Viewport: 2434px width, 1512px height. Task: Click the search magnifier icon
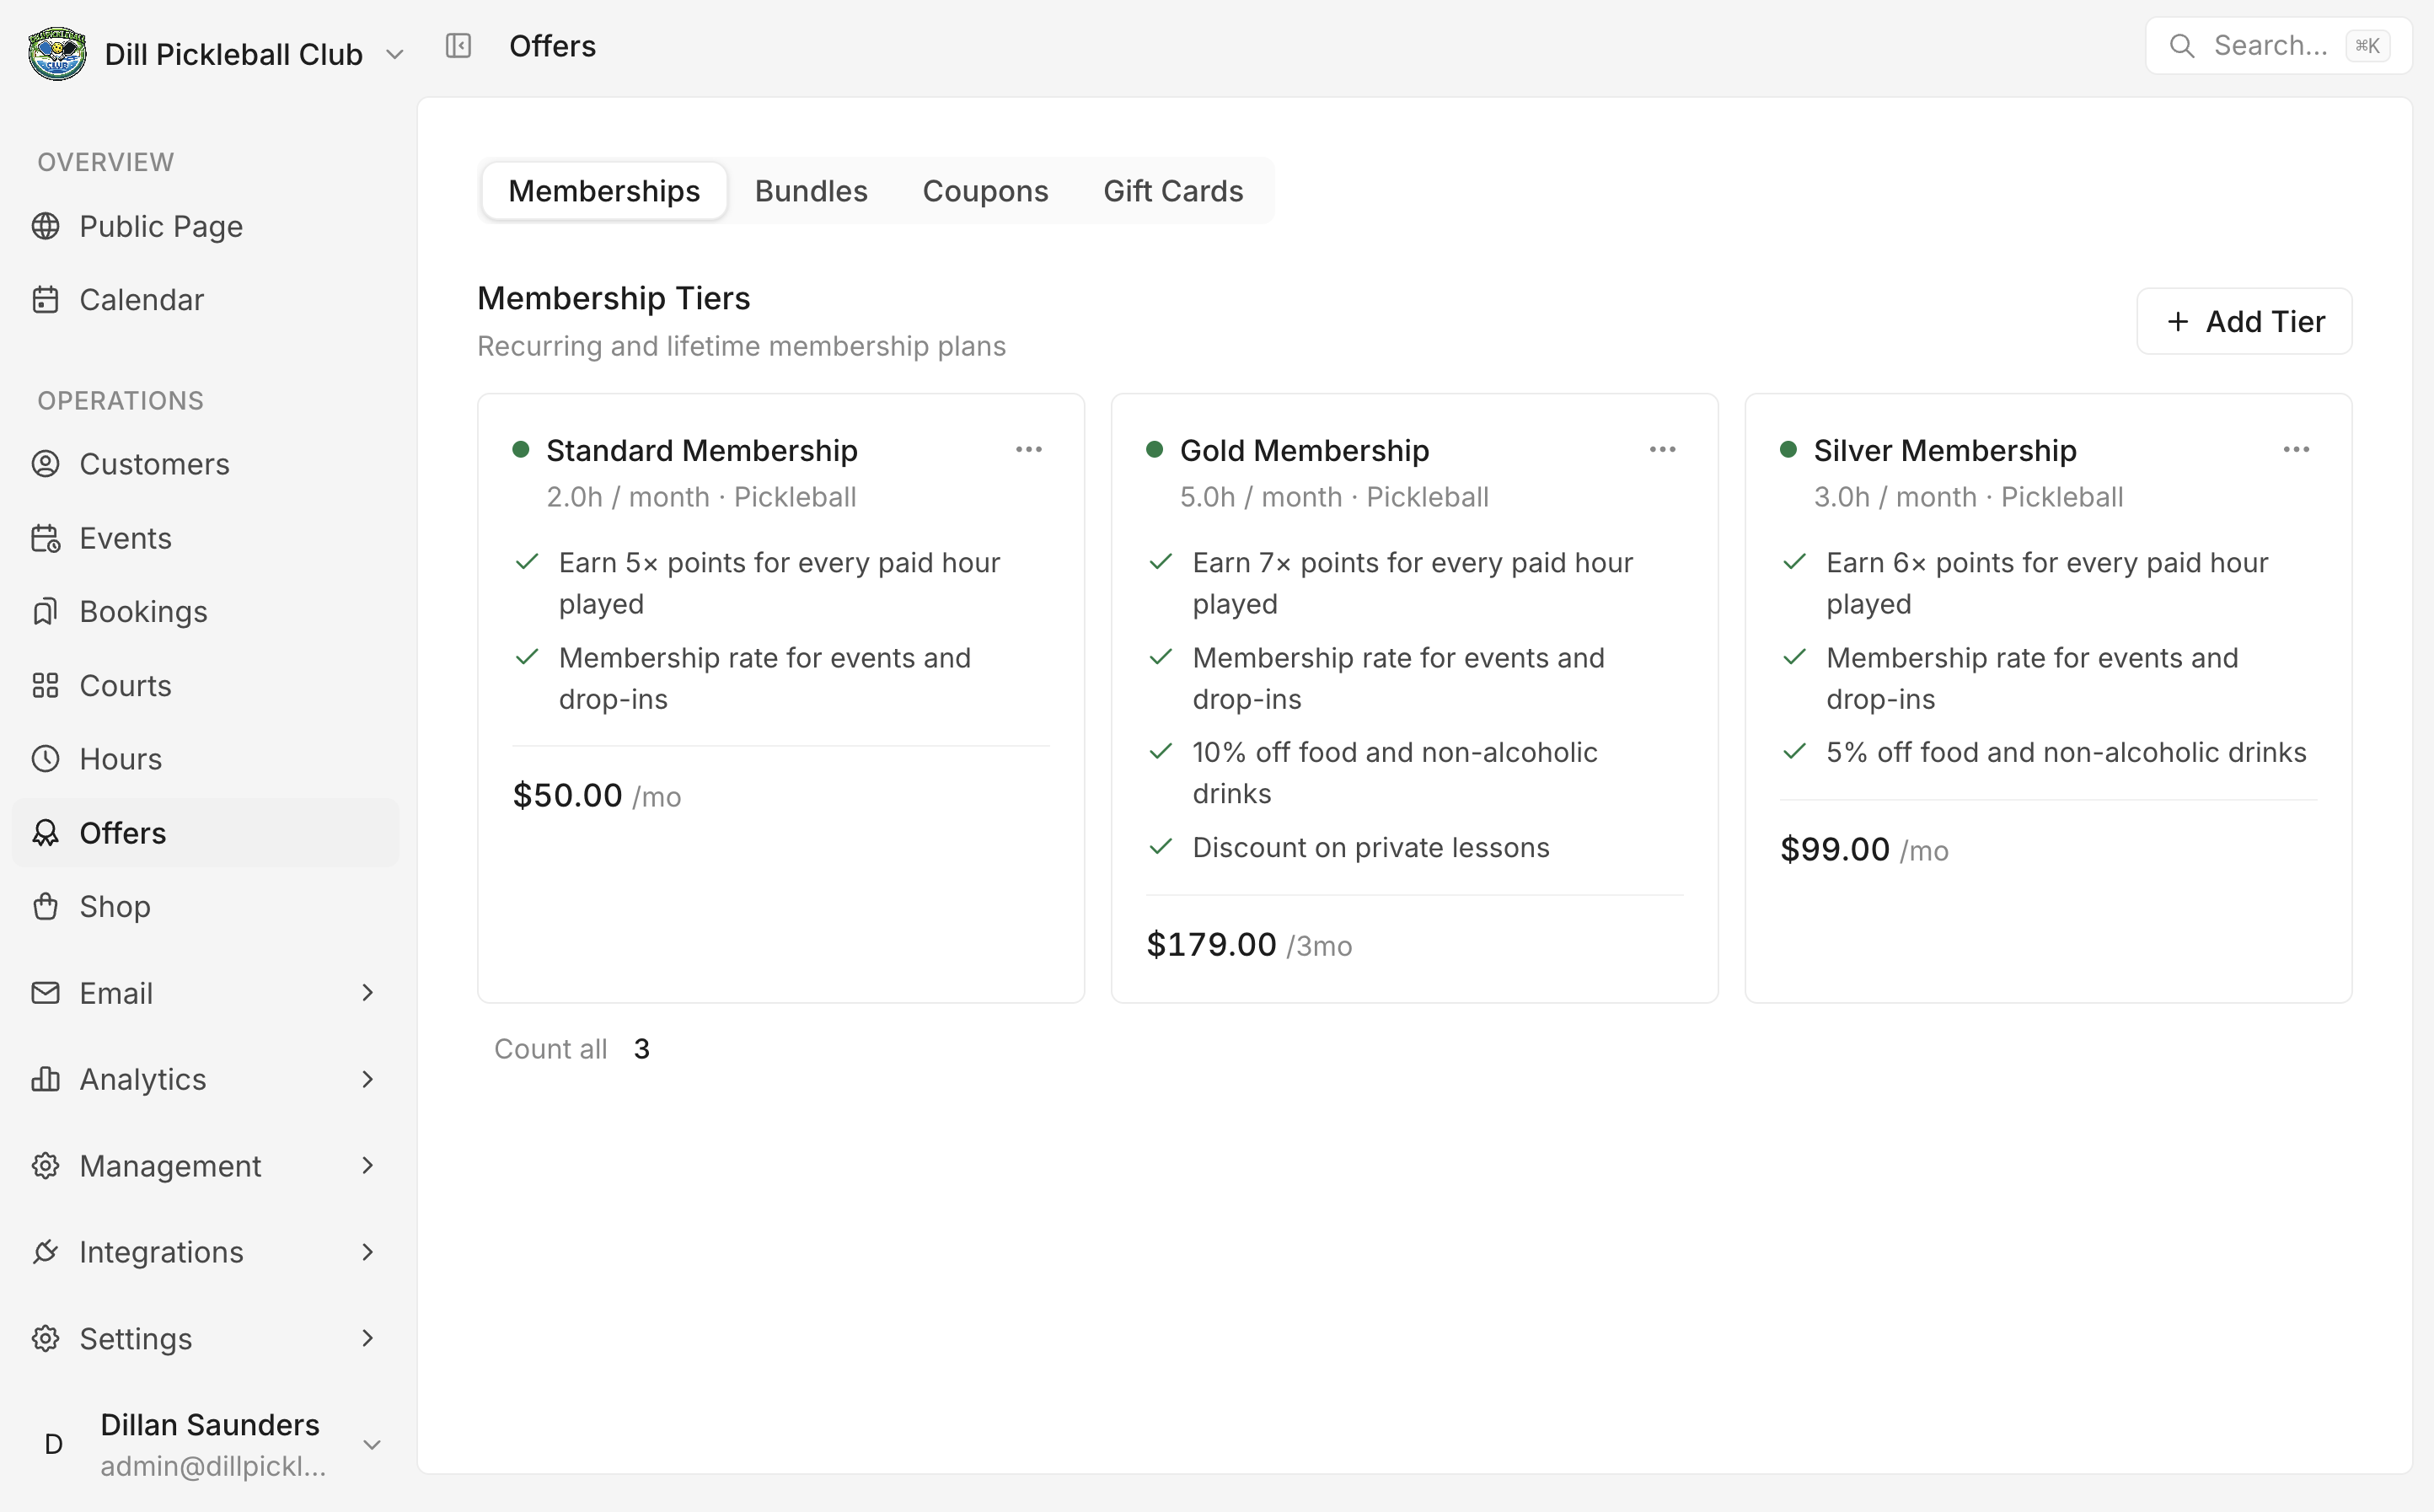(x=2182, y=46)
